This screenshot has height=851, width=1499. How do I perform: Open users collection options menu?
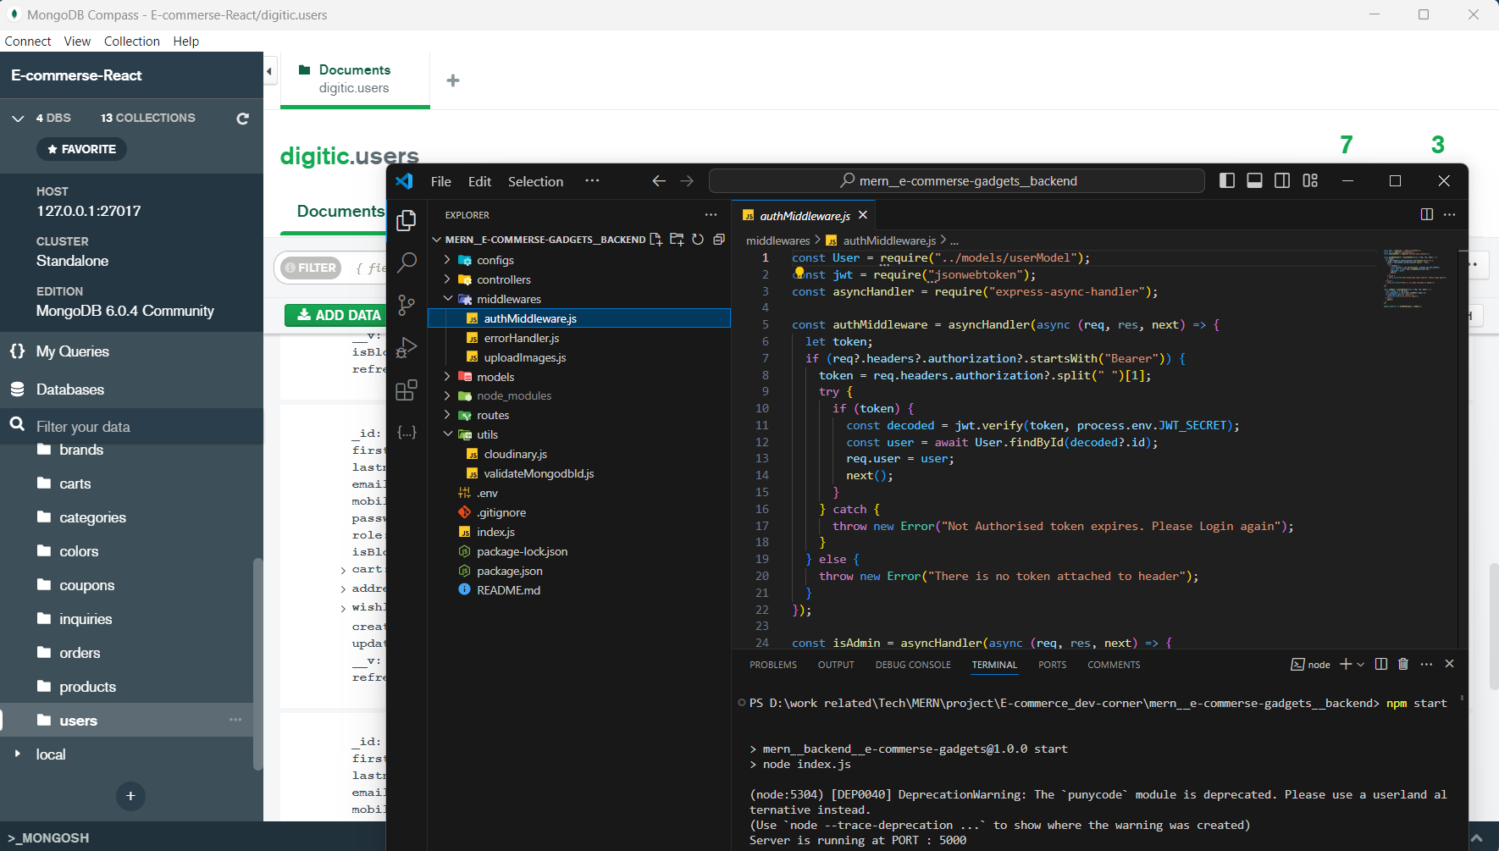[x=235, y=720]
